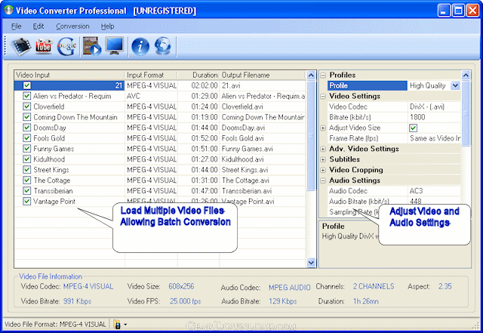This screenshot has height=333, width=483.
Task: Open the File menu
Action: pyautogui.click(x=17, y=26)
